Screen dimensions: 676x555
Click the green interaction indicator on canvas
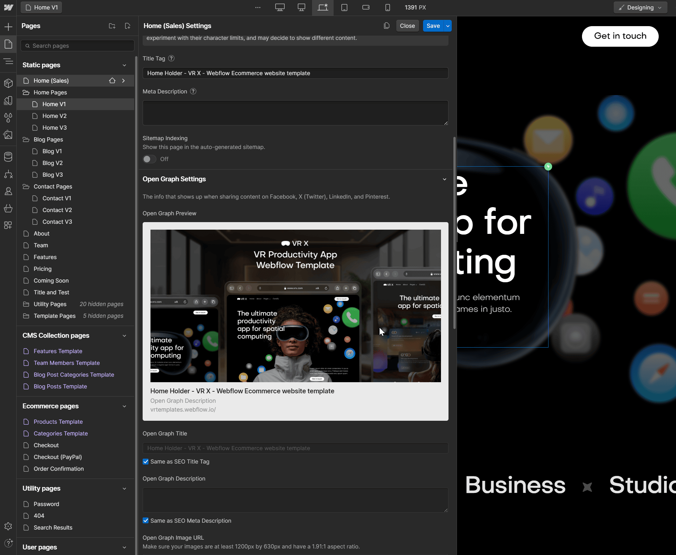[548, 167]
